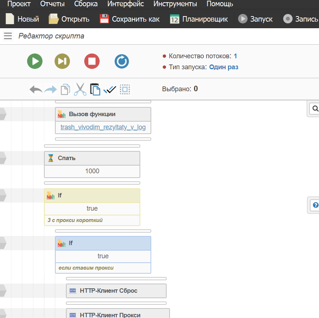Open the Инструменты menu

[x=175, y=4]
